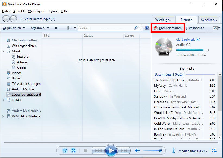Open the view options list icon
Screen dimensions: 223x158
70,28
